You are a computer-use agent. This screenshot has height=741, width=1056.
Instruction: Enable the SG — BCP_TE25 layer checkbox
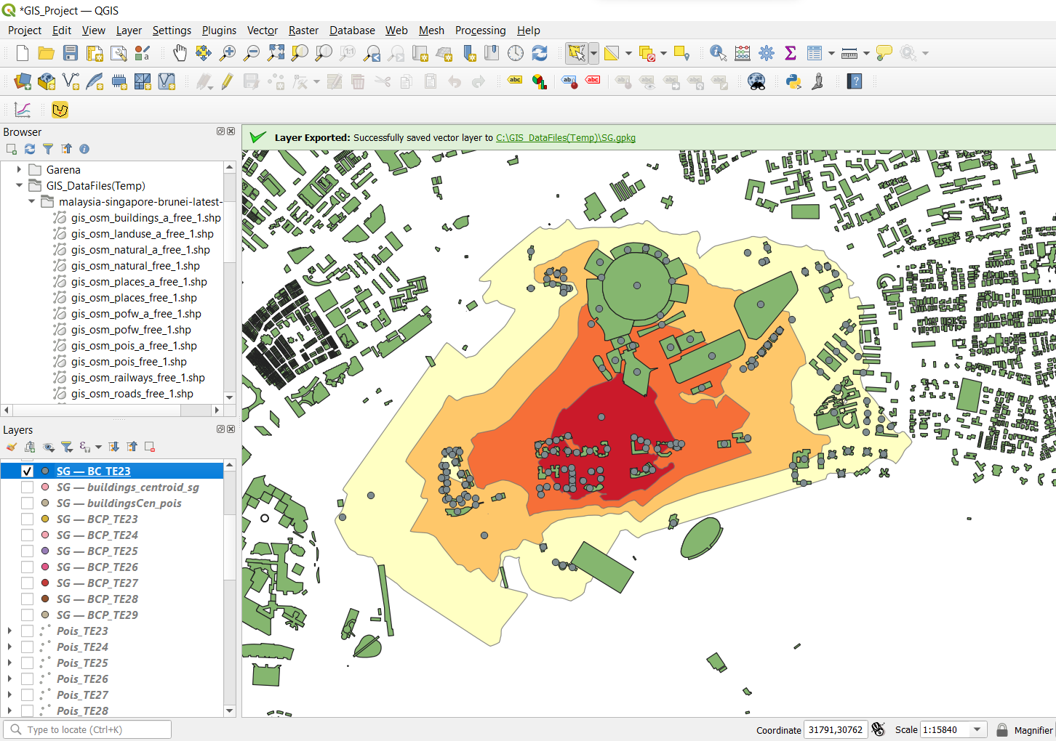tap(28, 551)
